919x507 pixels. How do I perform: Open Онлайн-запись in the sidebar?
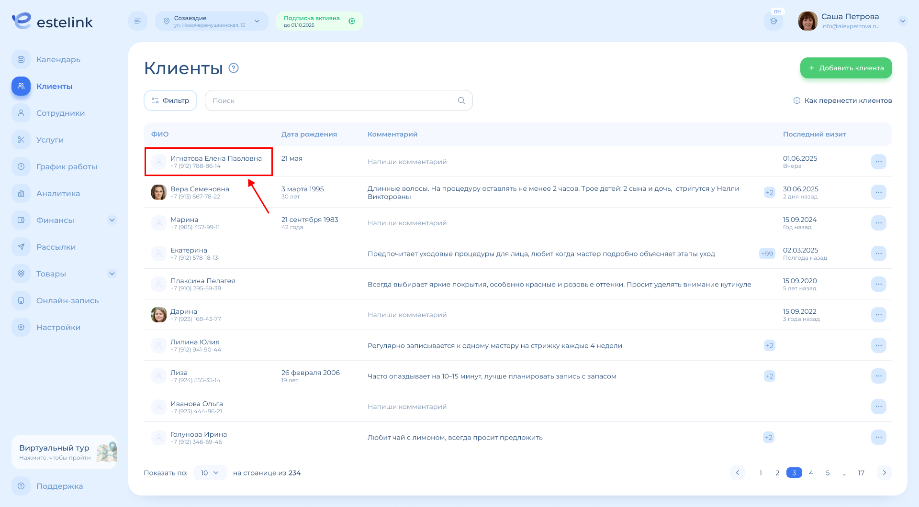point(67,300)
